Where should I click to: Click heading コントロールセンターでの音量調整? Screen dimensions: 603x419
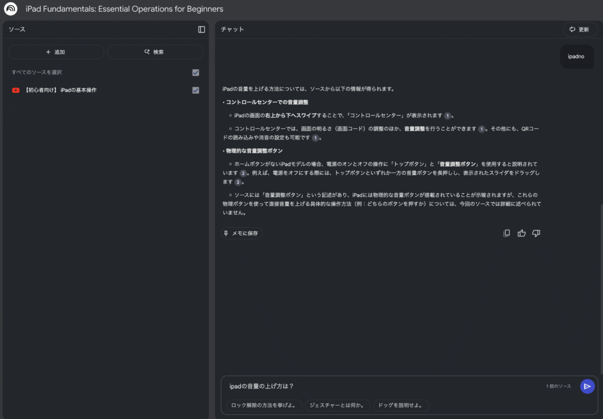coord(267,102)
